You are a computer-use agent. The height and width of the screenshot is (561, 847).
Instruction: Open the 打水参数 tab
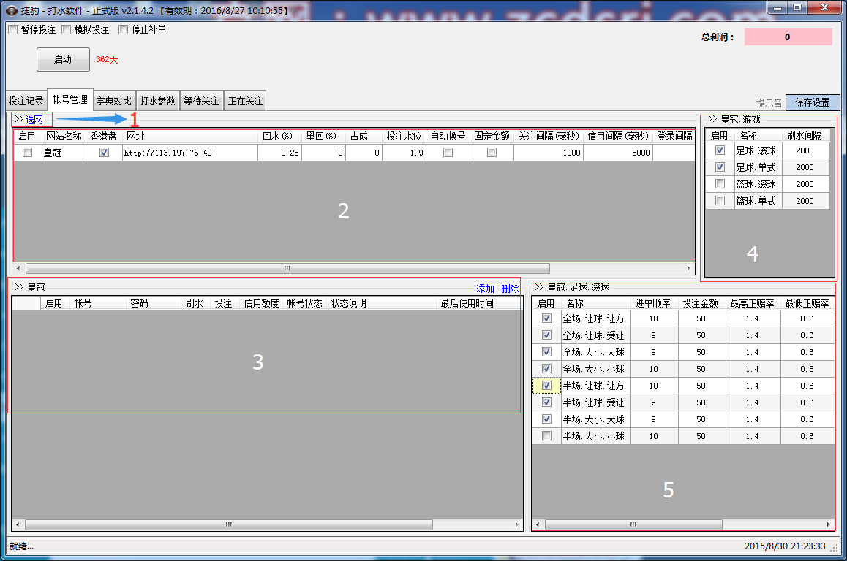click(157, 101)
